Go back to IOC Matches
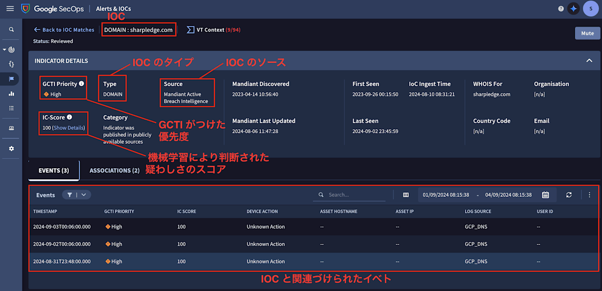The width and height of the screenshot is (602, 291). (64, 30)
